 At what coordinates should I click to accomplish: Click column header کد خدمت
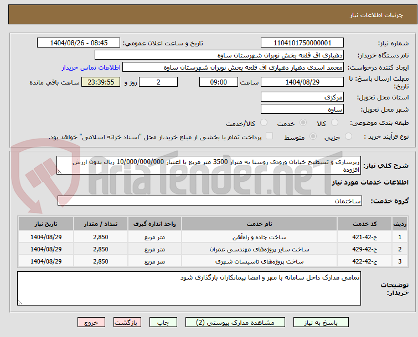(x=364, y=224)
